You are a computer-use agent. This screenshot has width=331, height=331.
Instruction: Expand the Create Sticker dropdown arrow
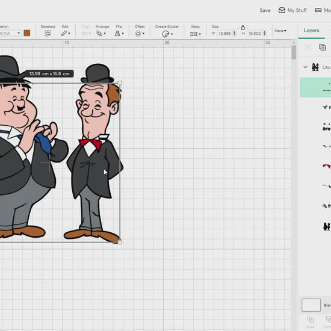(172, 34)
